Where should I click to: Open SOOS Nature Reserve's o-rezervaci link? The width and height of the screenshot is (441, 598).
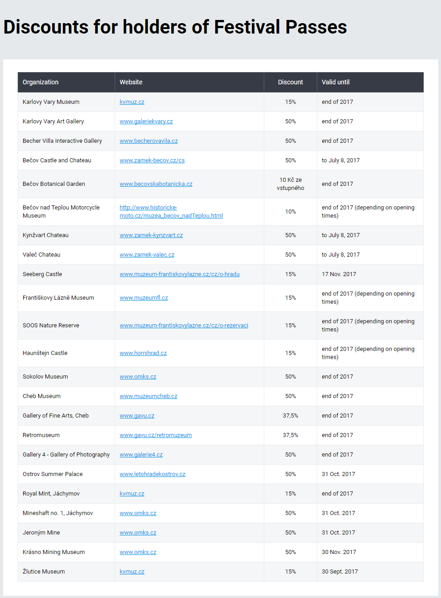[x=184, y=326]
